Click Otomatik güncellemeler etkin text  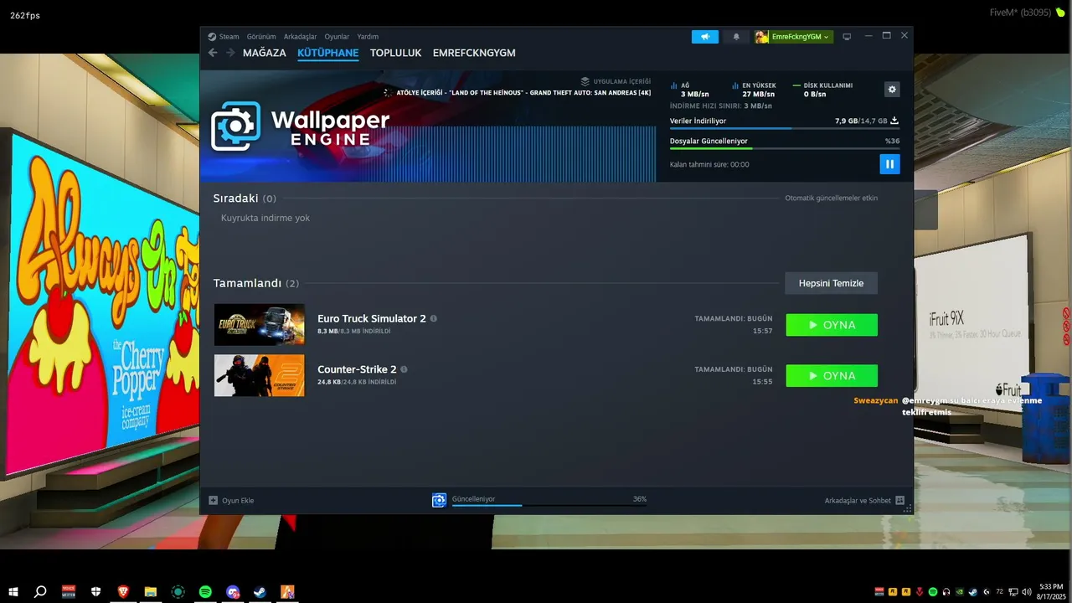[x=831, y=198]
